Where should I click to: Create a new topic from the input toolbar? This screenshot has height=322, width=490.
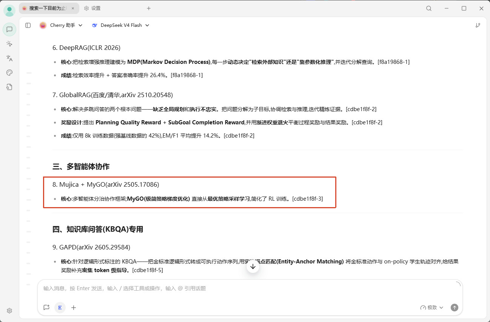46,308
